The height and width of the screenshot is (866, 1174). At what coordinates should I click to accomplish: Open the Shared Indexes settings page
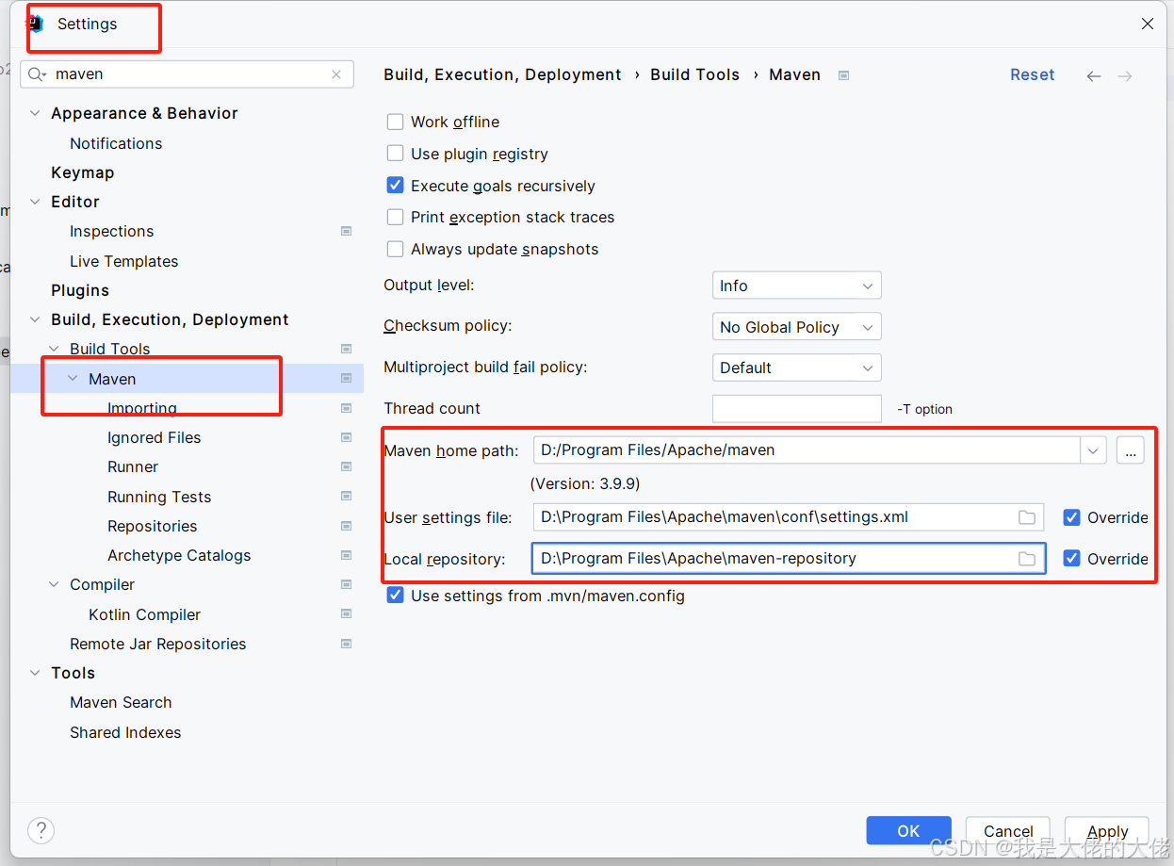click(x=125, y=732)
